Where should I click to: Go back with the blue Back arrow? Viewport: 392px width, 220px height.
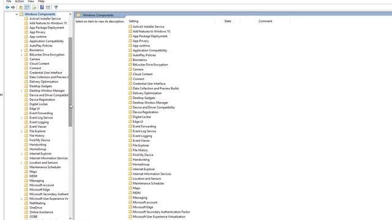(7, 7)
